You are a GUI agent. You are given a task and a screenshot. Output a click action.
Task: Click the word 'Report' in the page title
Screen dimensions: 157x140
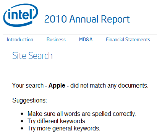(x=115, y=20)
